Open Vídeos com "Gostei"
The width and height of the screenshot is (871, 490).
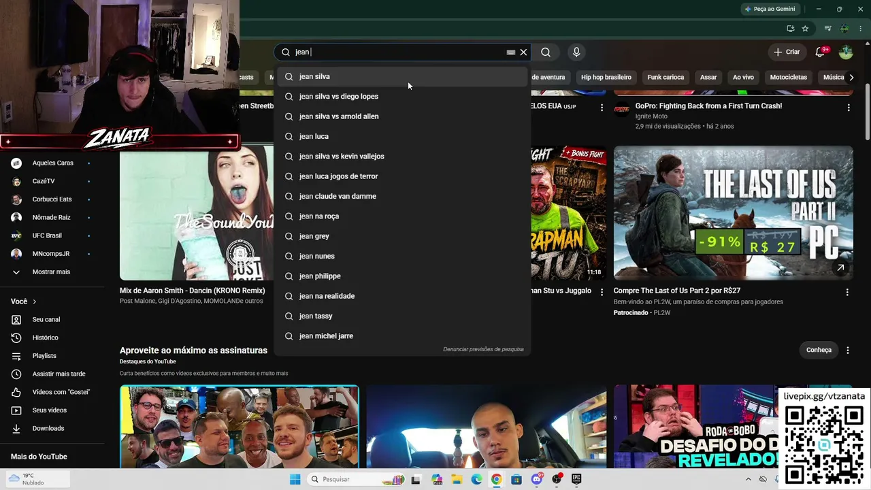[61, 392]
